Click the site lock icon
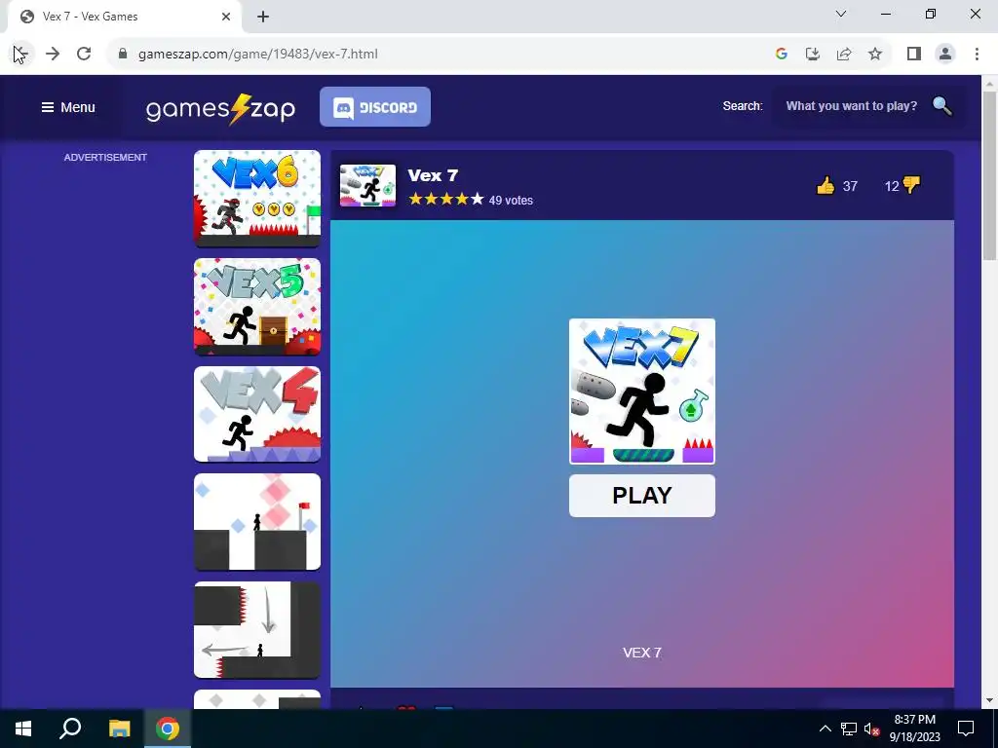The width and height of the screenshot is (998, 748). 123,55
